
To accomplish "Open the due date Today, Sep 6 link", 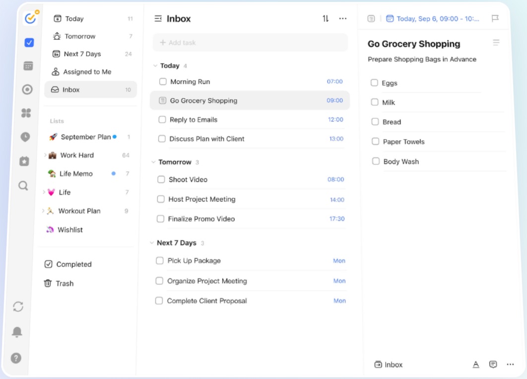I will tap(438, 19).
